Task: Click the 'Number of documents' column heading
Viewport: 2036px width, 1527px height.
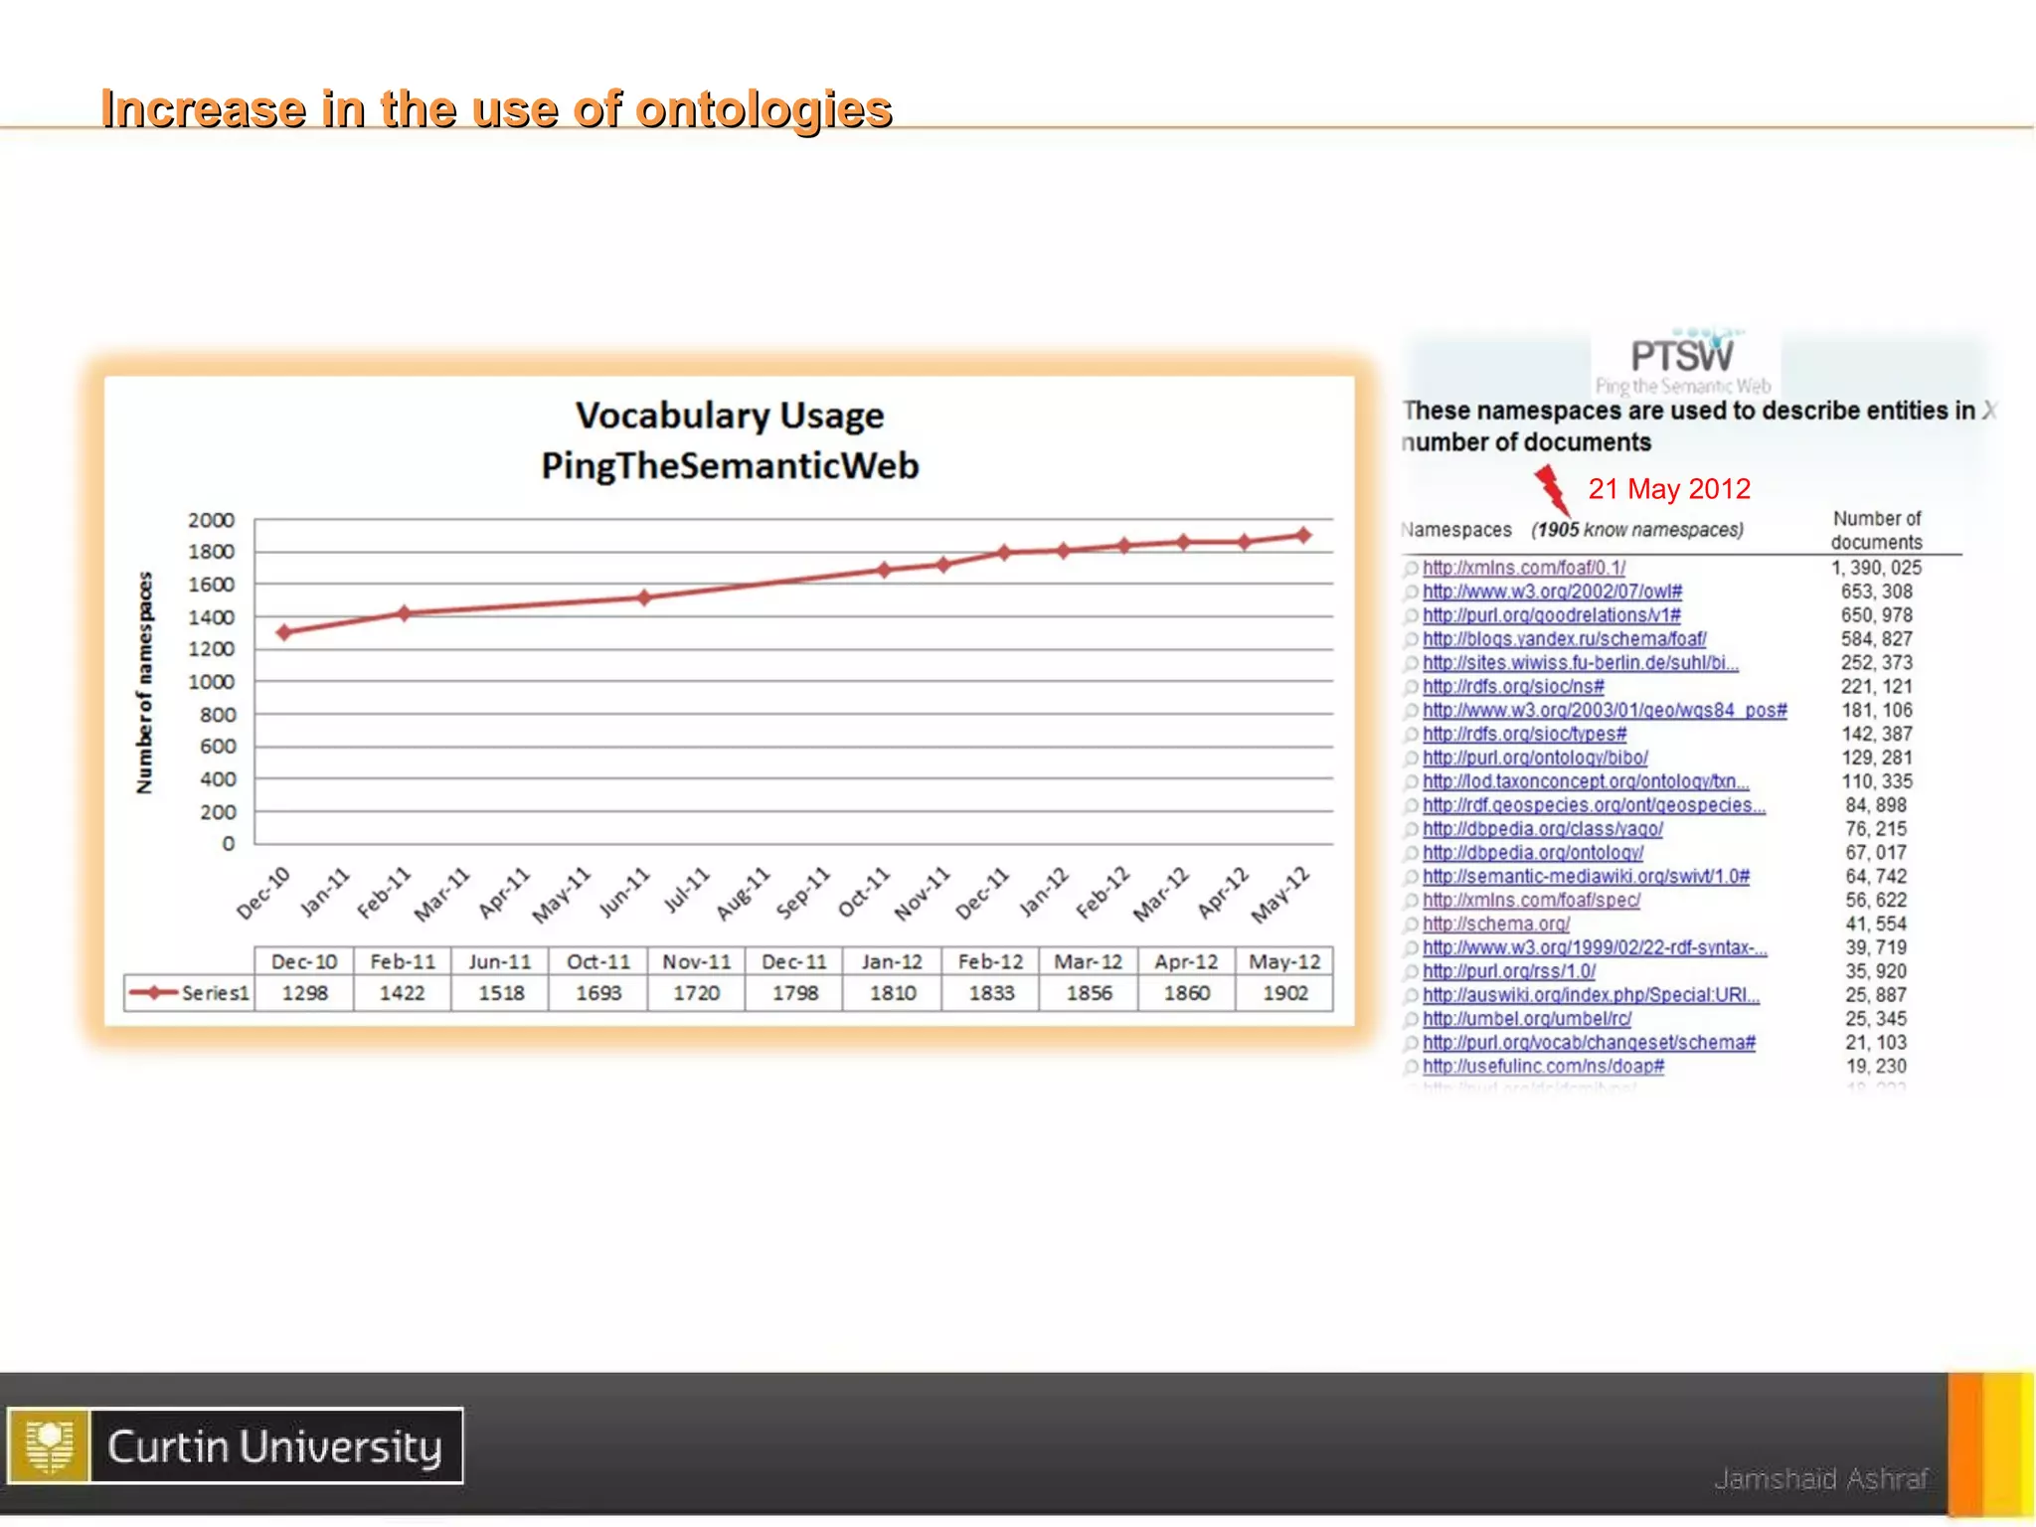Action: click(1877, 530)
